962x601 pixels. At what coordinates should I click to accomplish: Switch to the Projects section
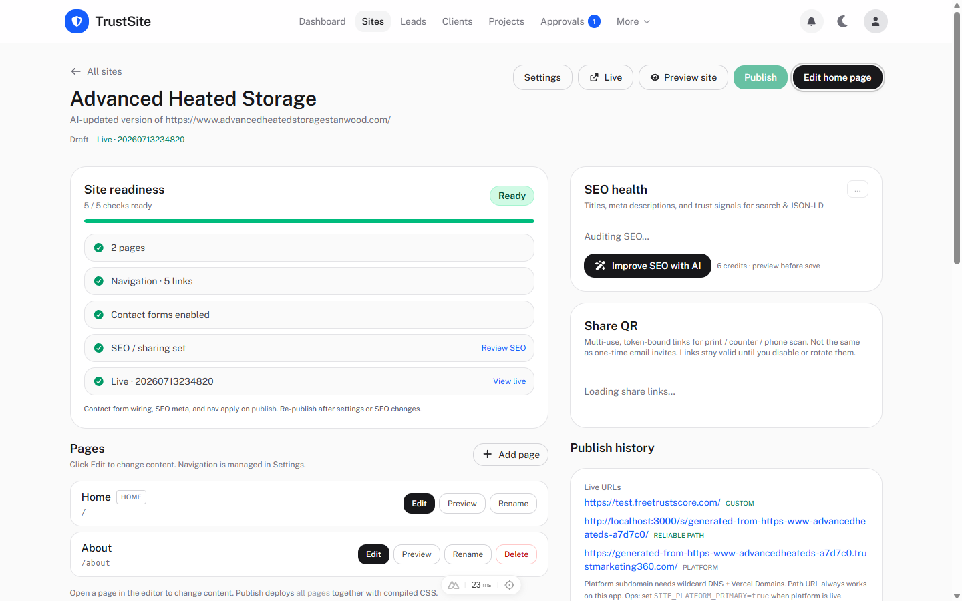coord(506,21)
